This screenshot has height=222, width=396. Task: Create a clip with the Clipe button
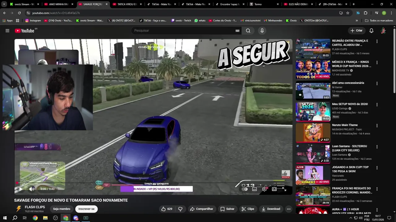point(248,209)
